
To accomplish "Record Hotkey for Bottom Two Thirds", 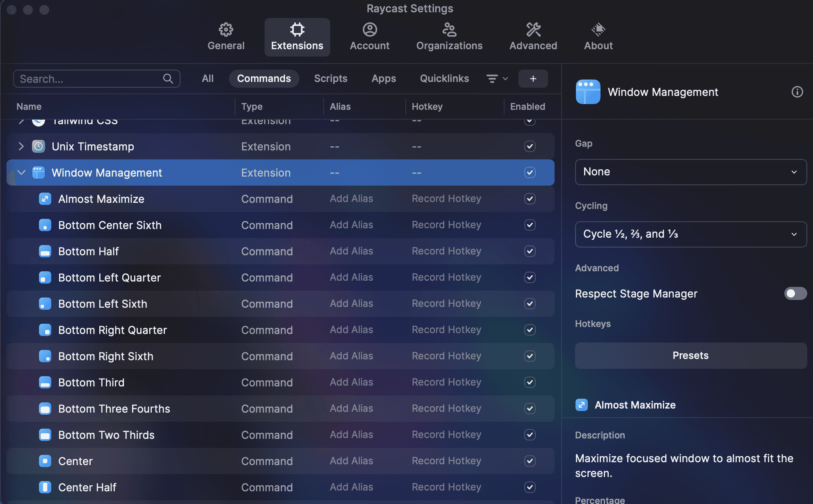I will [446, 435].
